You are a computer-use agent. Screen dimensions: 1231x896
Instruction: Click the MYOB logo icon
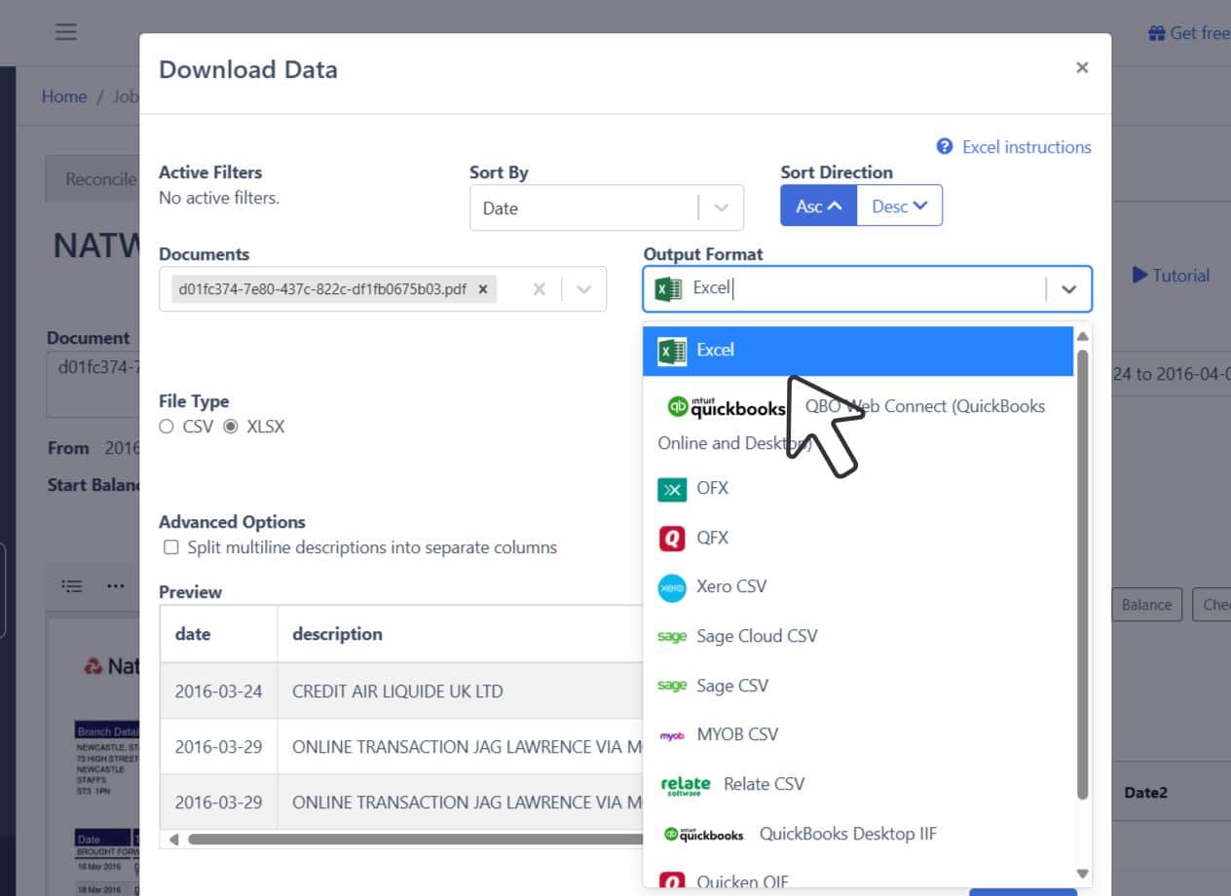pos(672,736)
